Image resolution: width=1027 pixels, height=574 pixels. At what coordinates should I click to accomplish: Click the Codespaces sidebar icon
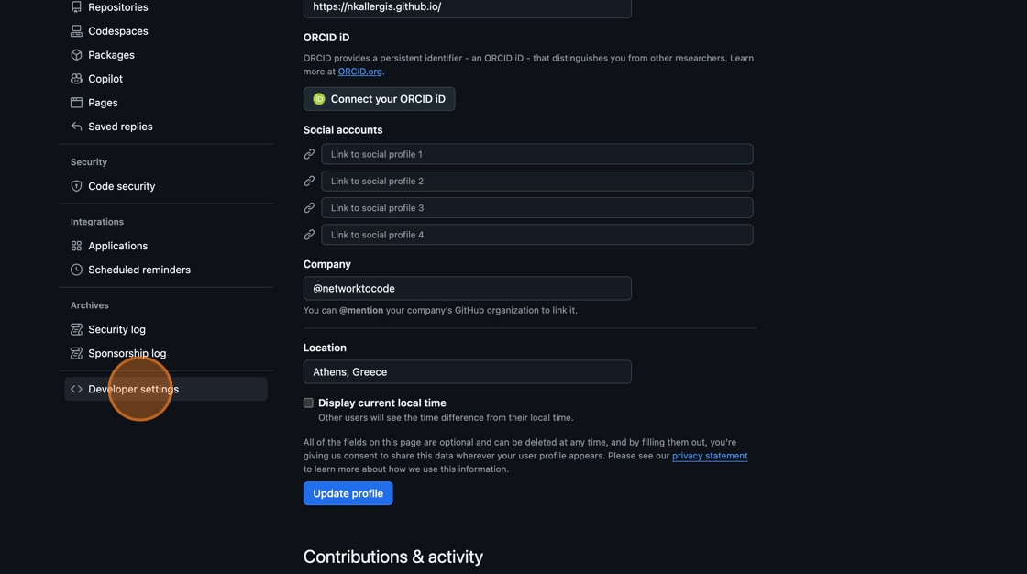[76, 31]
